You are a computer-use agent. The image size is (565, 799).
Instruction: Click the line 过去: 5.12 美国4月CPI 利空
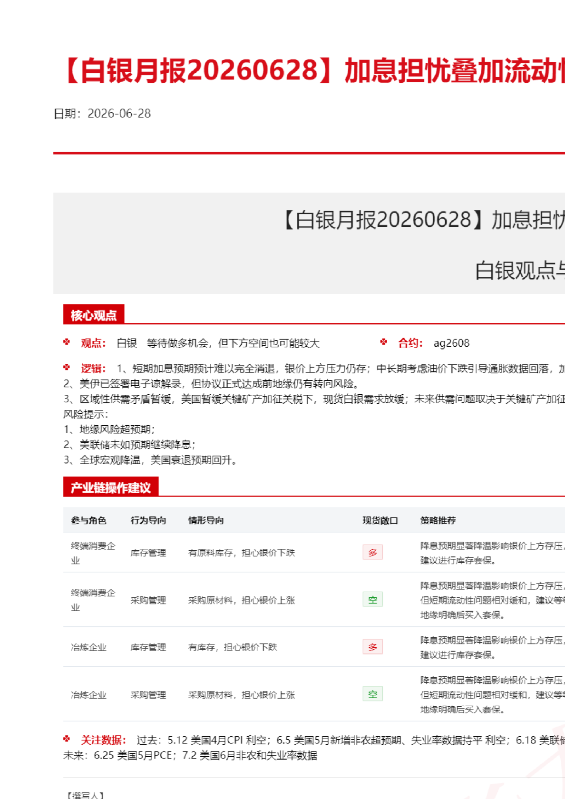point(351,740)
